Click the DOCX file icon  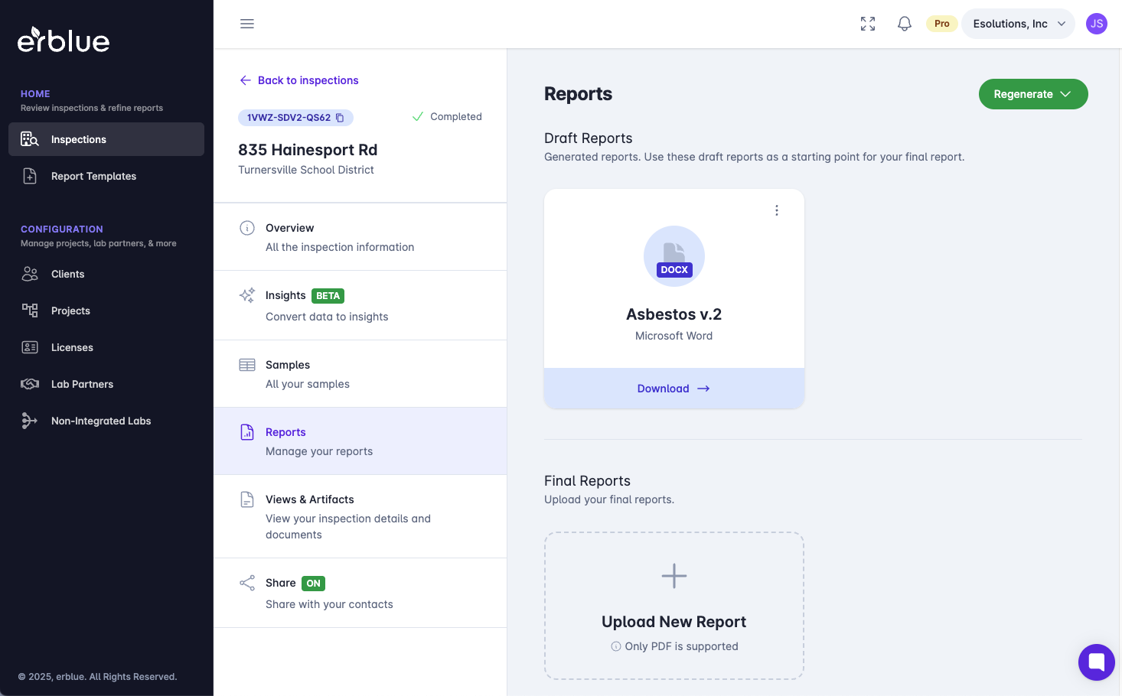[x=674, y=256]
